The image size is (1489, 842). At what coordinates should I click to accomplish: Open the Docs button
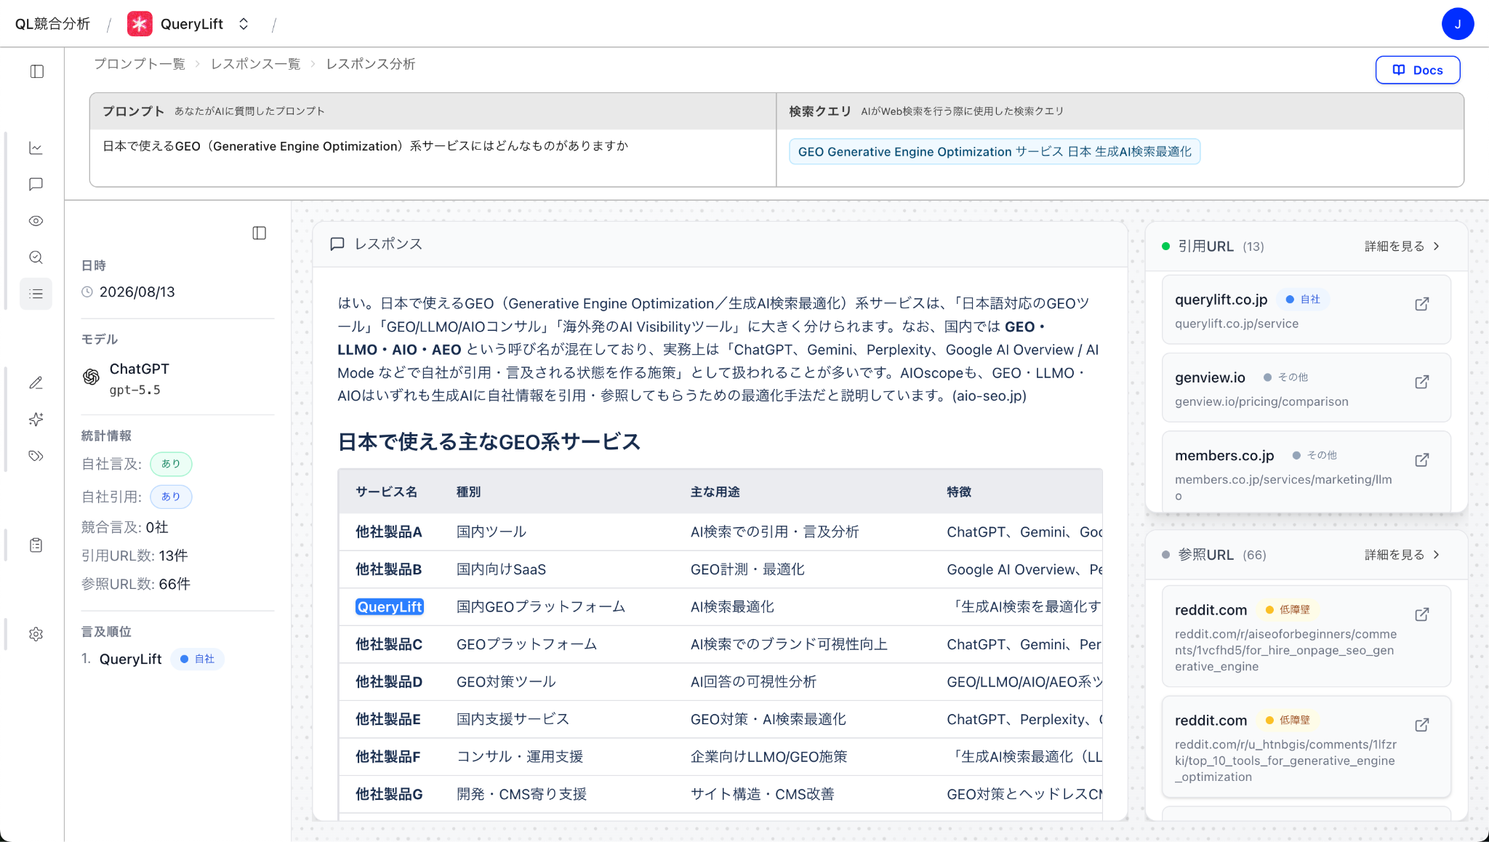pyautogui.click(x=1417, y=70)
